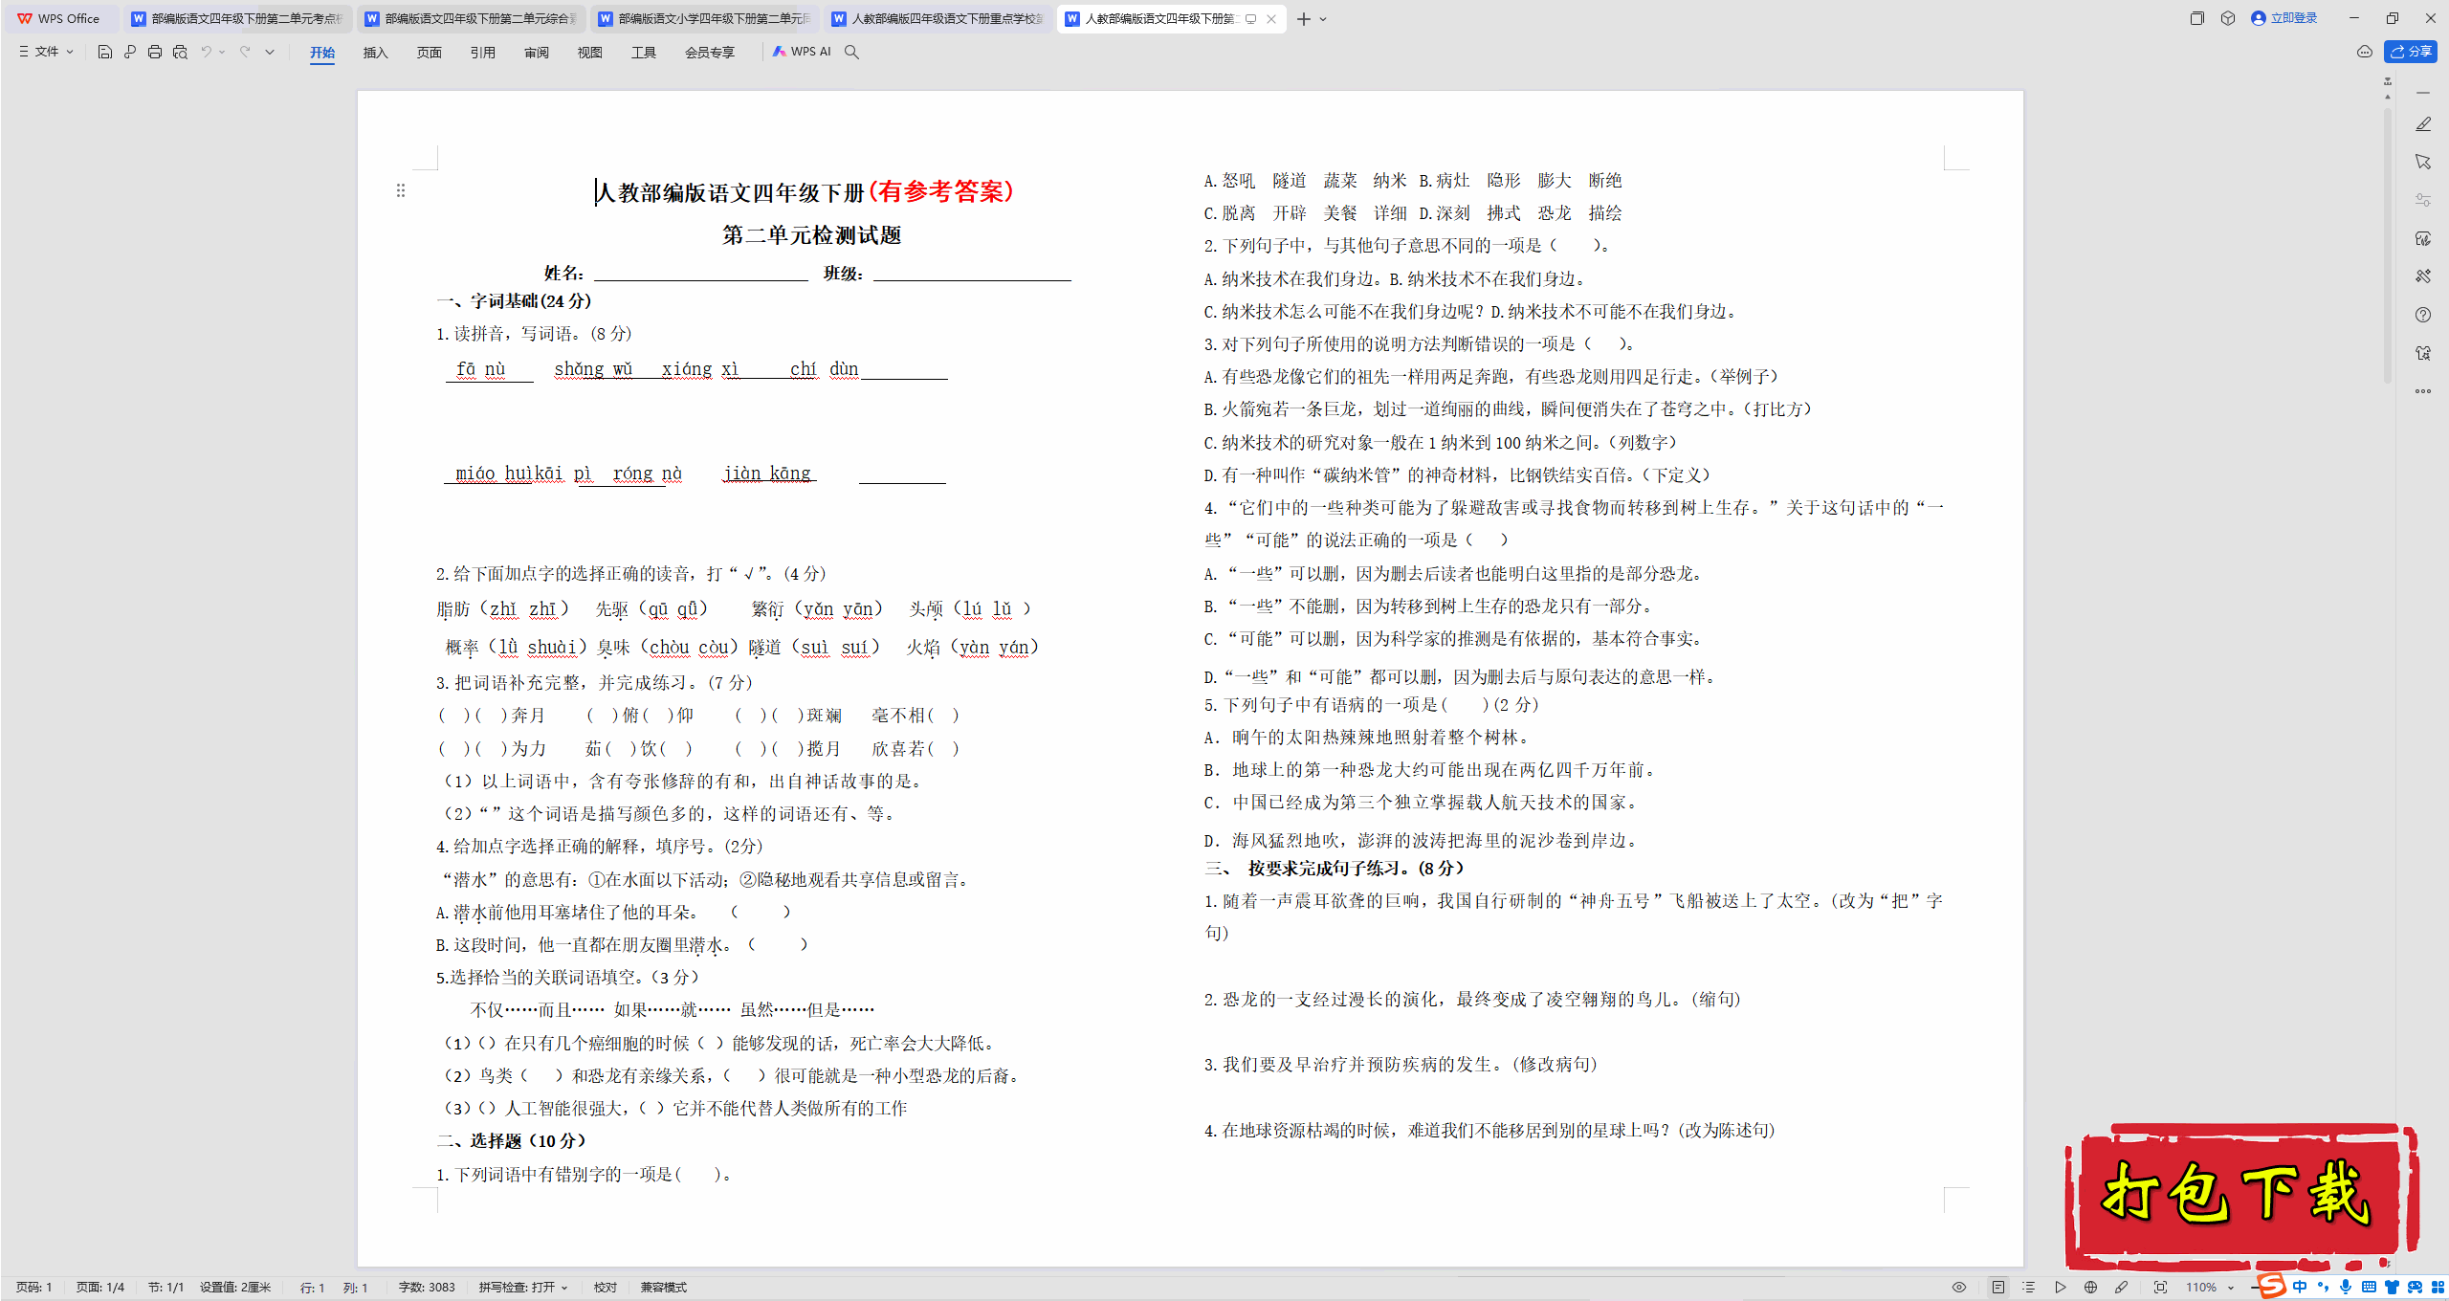Close the active document tab
Image resolution: width=2449 pixels, height=1301 pixels.
click(1271, 19)
